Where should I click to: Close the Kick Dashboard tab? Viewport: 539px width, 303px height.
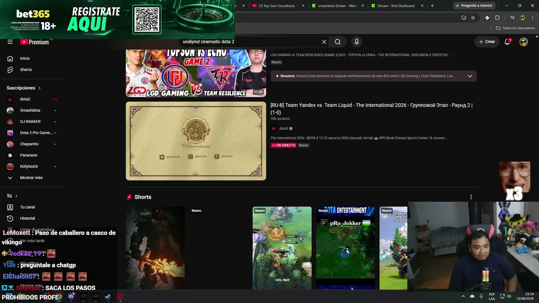(x=422, y=6)
